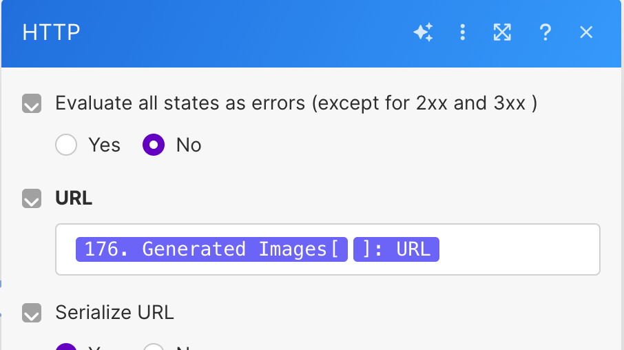The image size is (624, 350).
Task: Select No for evaluating states as errors
Action: (154, 145)
